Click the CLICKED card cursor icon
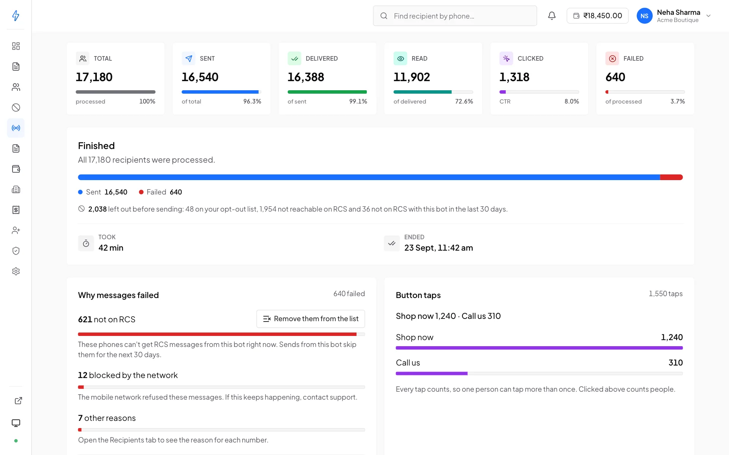Viewport: 729px width, 455px height. coord(506,58)
